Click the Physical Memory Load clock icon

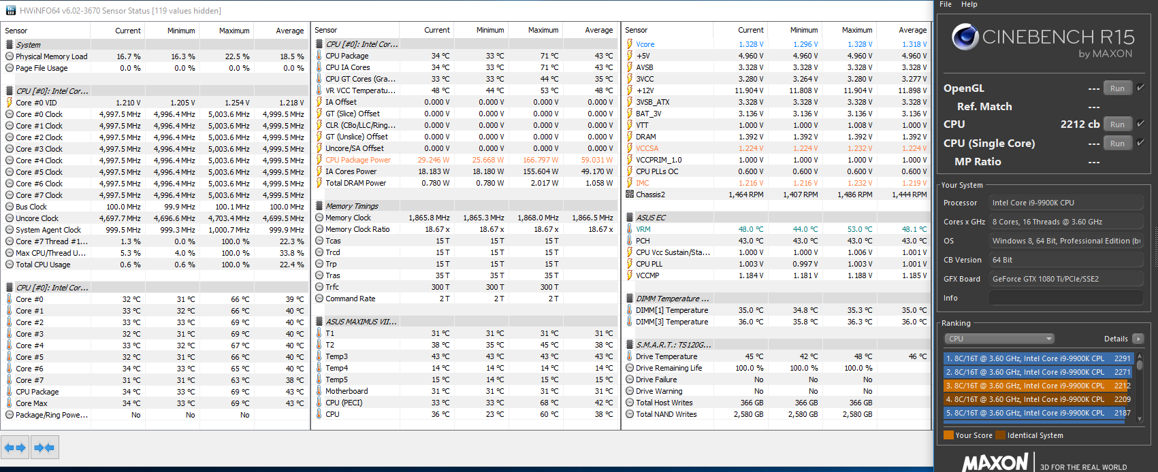tap(10, 56)
